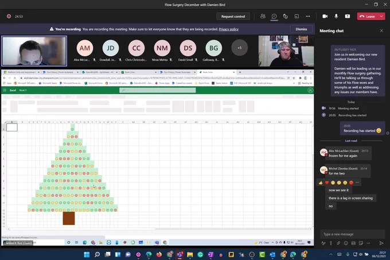Attach a file with paperclip icon
Viewport: 390px width, 260px height.
pos(338,243)
